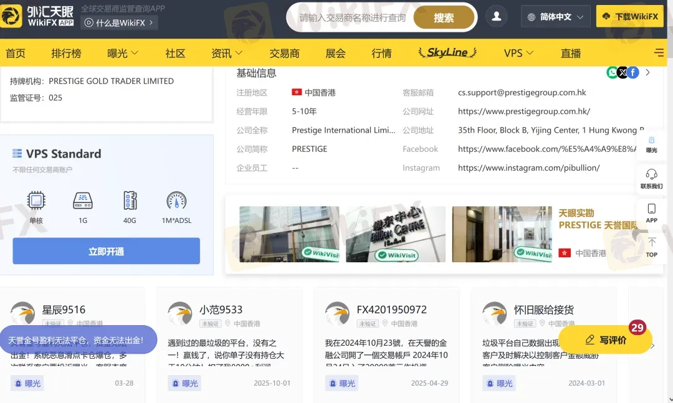Click the APP phone icon in sidebar
673x403 pixels.
652,209
